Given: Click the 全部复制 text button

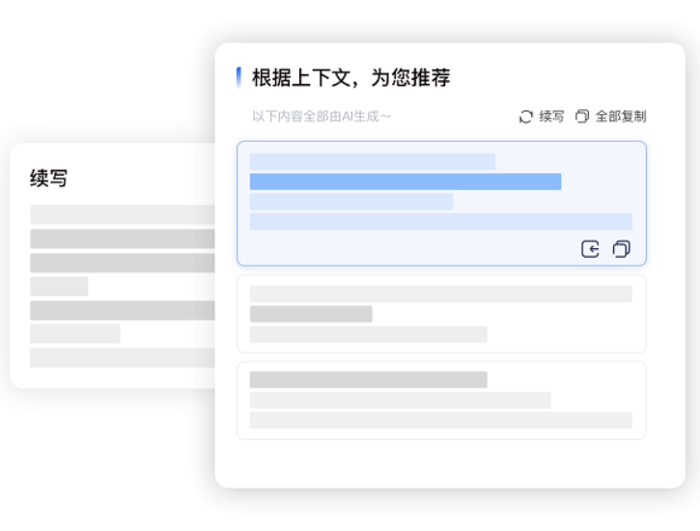Looking at the screenshot, I should [621, 117].
